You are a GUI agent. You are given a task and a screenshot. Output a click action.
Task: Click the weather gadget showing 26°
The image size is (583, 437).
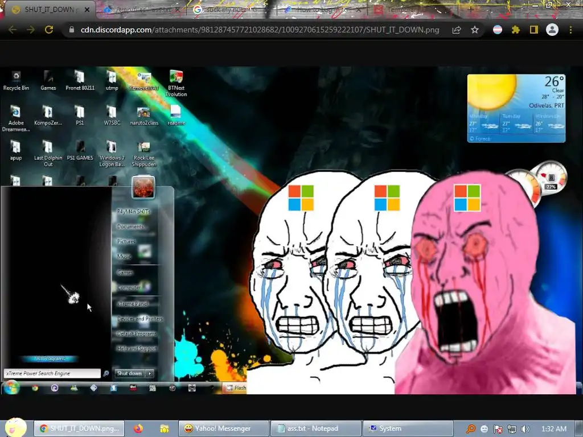(516, 108)
